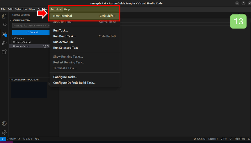
Task: Choose Configure Default Build Task... entry
Action: coord(84,82)
